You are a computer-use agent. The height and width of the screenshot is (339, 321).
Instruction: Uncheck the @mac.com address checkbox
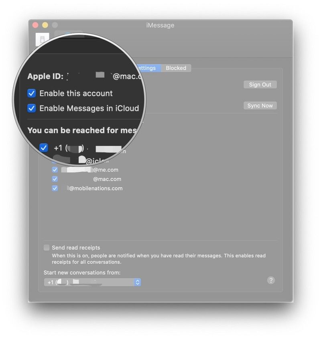click(x=55, y=179)
